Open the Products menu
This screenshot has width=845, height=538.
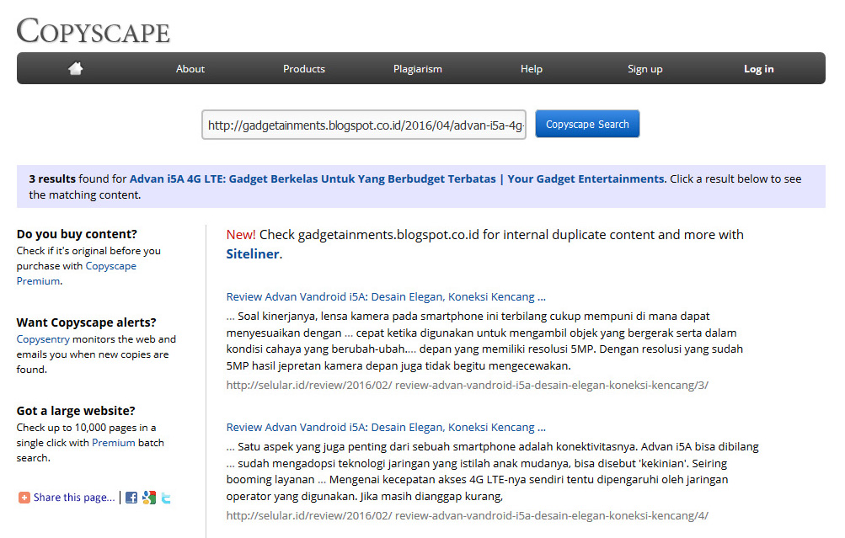304,69
